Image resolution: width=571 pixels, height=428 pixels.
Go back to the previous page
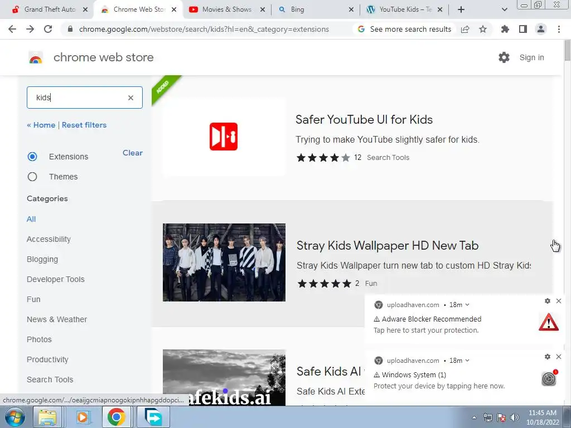coord(12,29)
